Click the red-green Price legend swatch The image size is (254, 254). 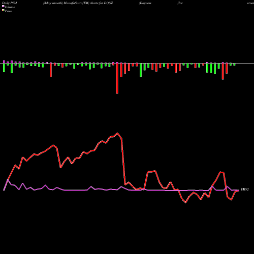(x=3, y=11)
